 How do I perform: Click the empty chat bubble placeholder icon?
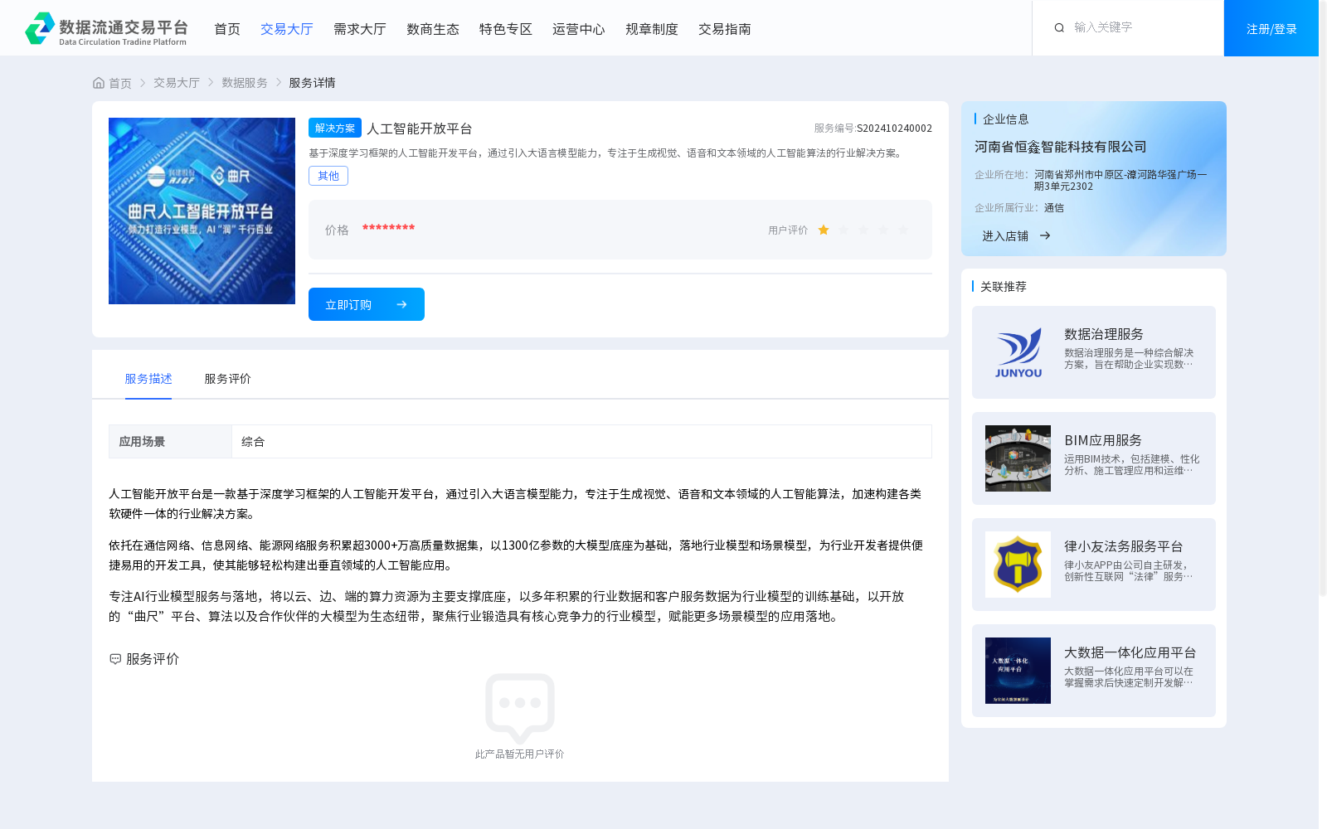pyautogui.click(x=520, y=708)
